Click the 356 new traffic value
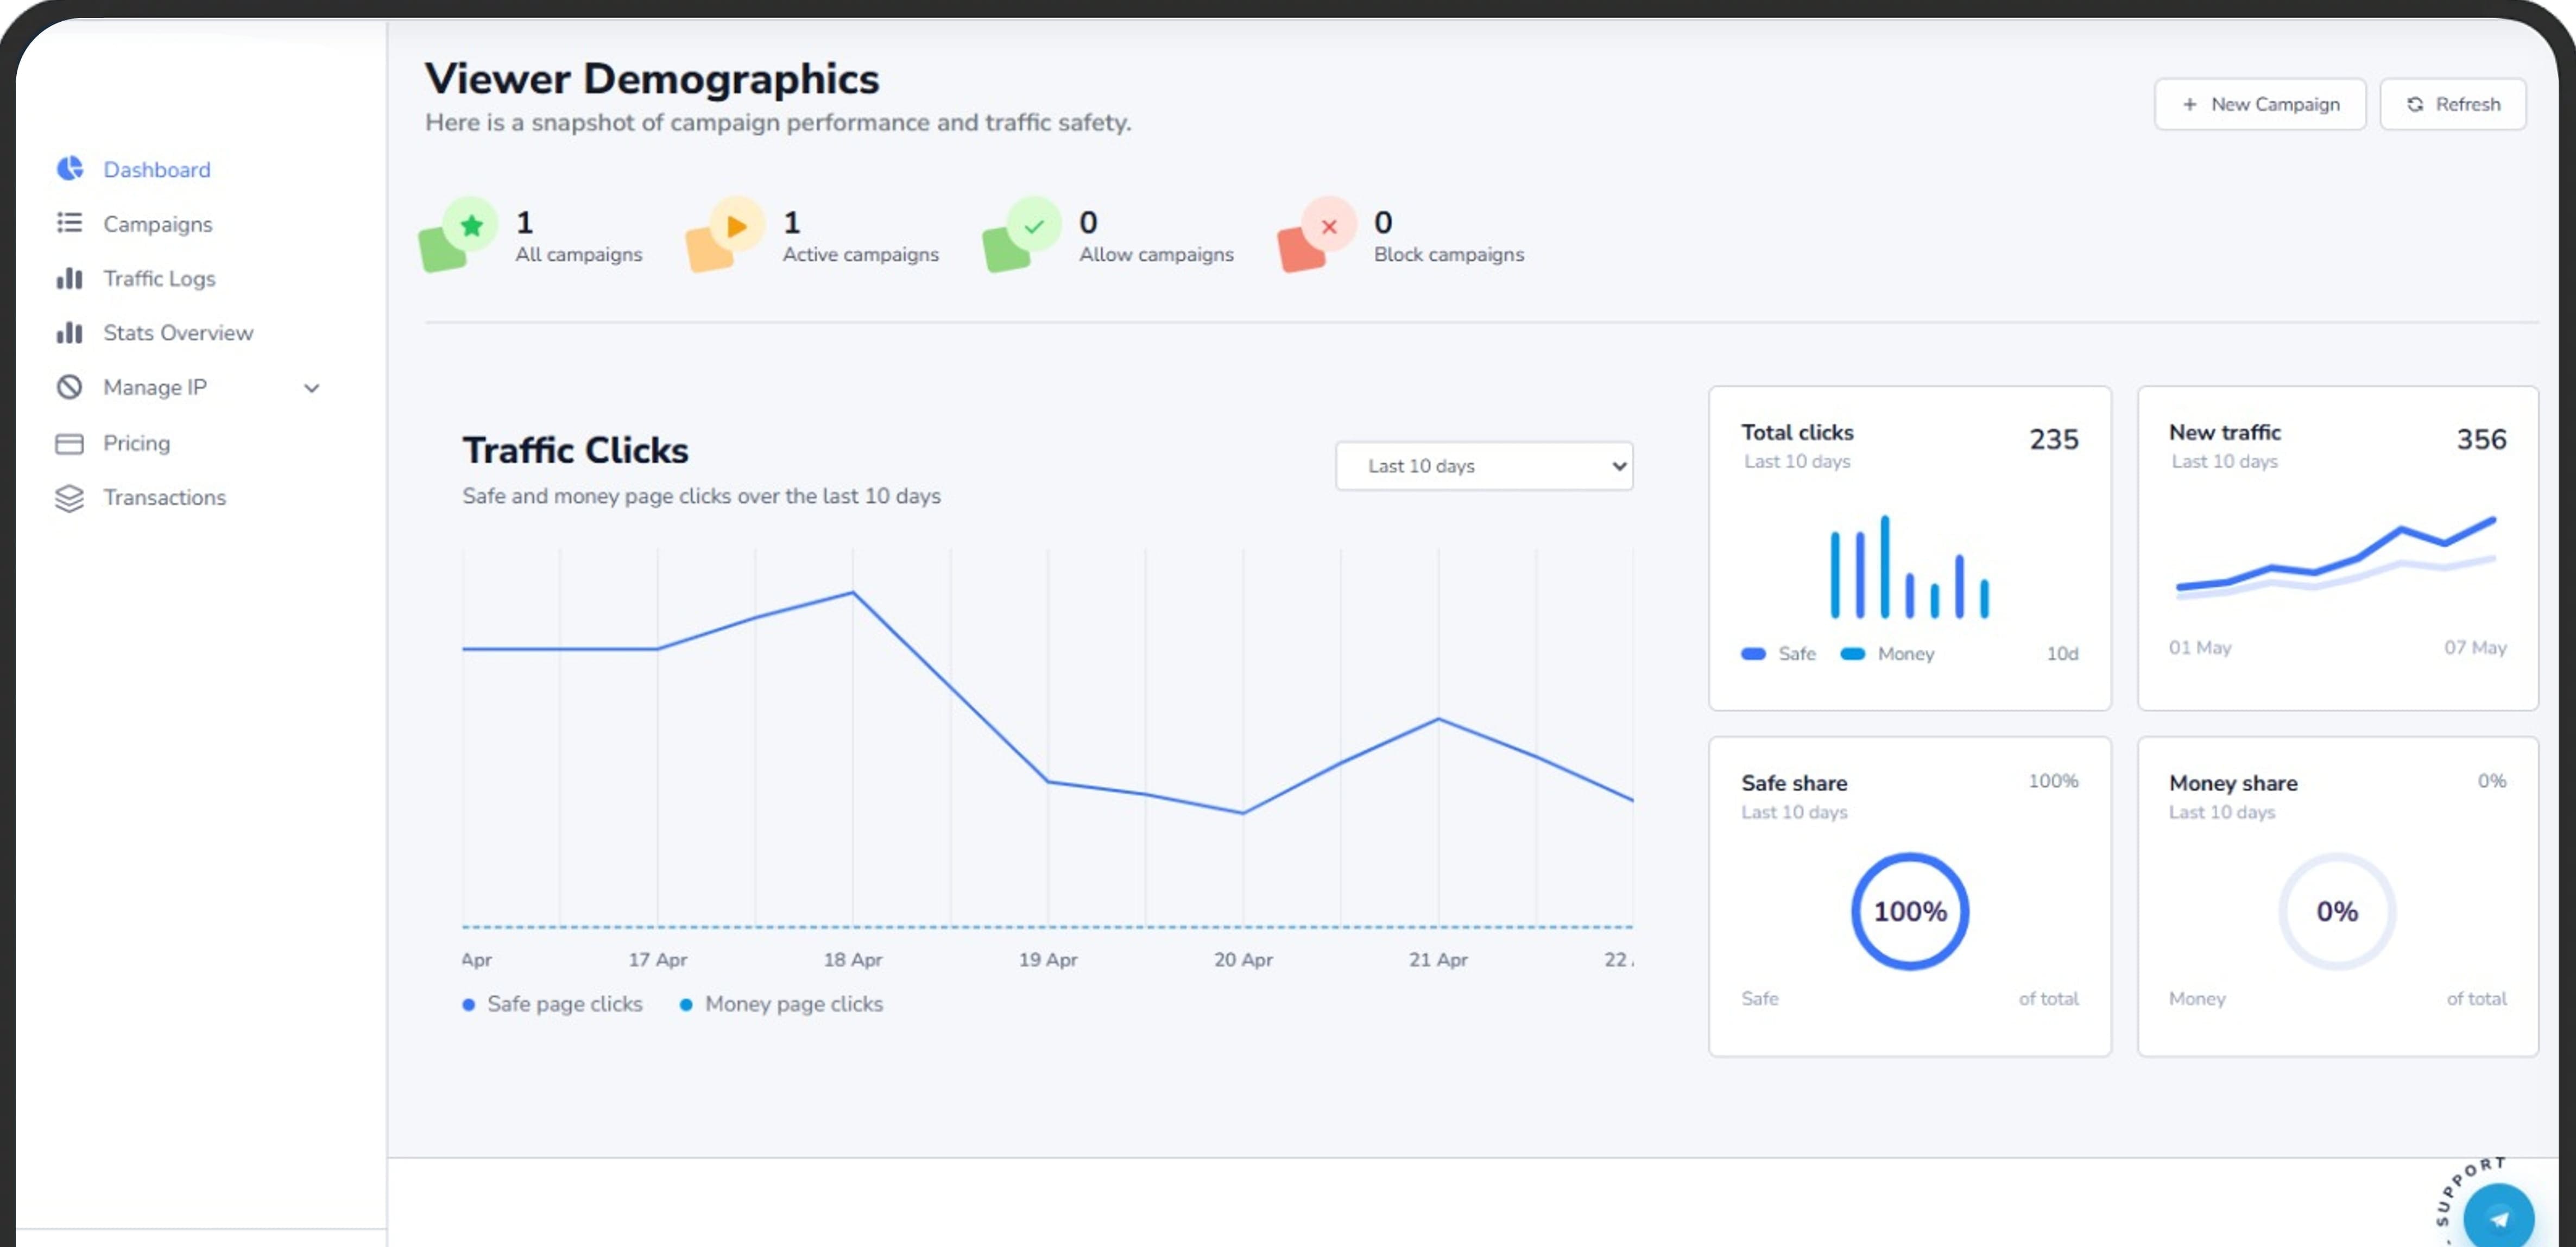The width and height of the screenshot is (2576, 1247). click(2481, 439)
